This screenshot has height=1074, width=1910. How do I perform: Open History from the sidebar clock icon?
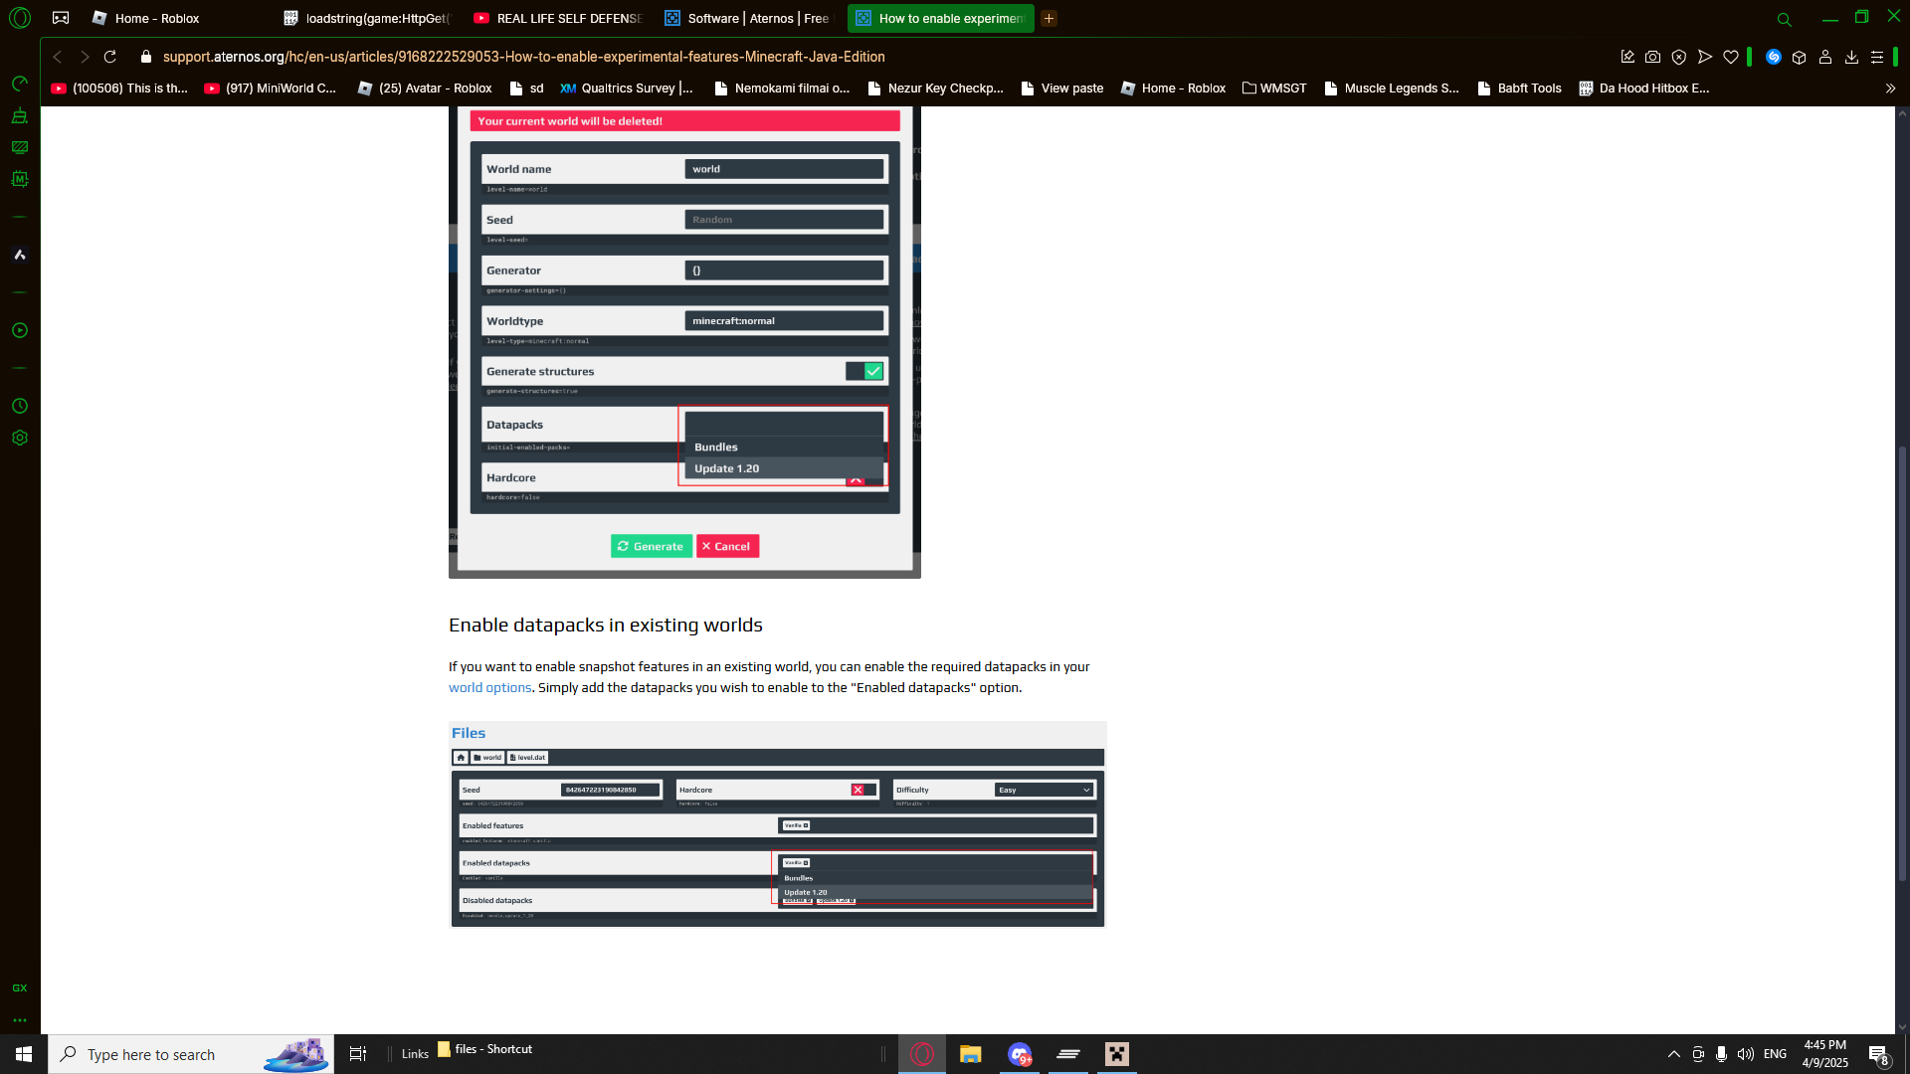(x=20, y=406)
